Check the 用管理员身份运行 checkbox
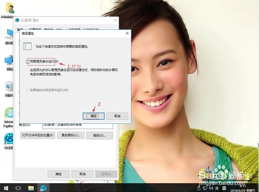259x192 pixels. tap(27, 61)
